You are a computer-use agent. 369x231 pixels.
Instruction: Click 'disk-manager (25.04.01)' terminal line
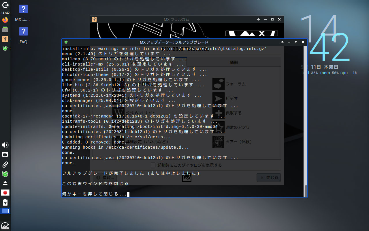(x=119, y=100)
